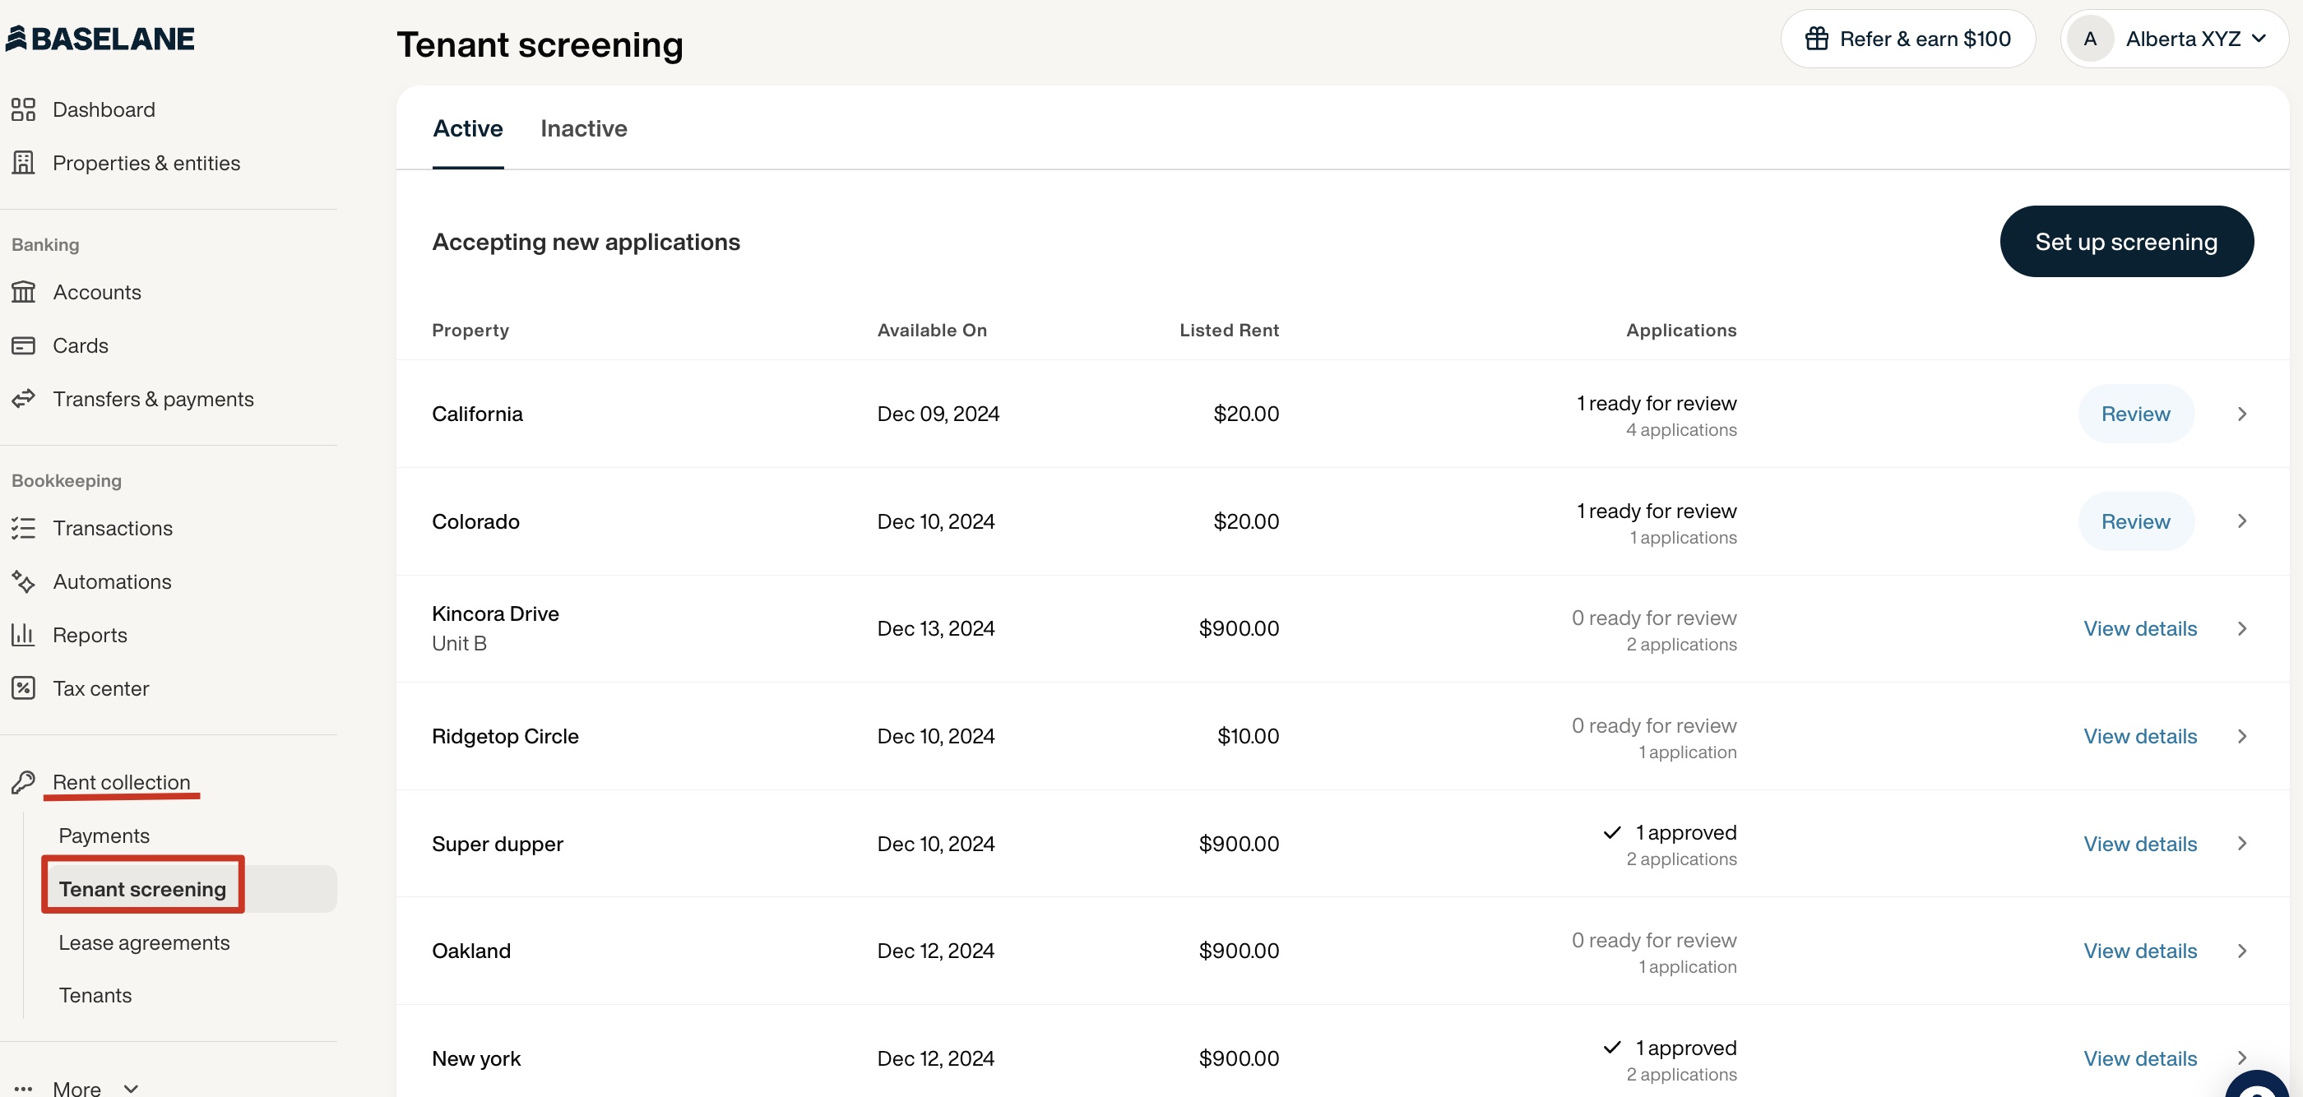Click the Reports bar chart icon

[23, 635]
